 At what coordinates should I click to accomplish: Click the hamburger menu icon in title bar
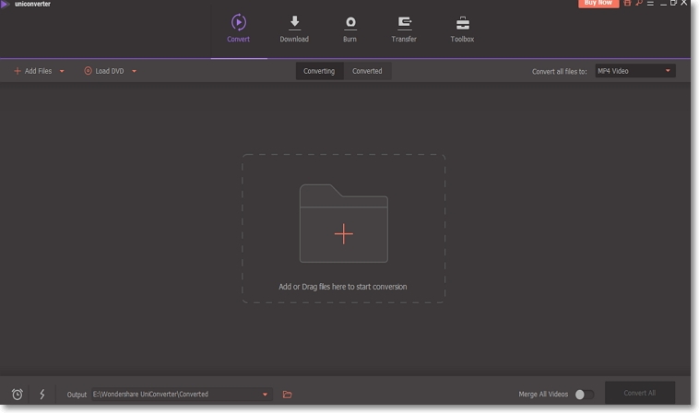[x=651, y=4]
